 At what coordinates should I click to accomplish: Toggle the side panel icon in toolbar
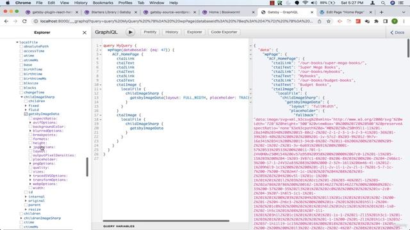[x=386, y=21]
